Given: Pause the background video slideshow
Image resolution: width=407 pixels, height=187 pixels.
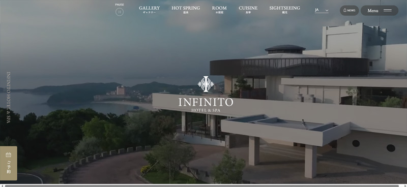Looking at the screenshot, I should tap(120, 12).
